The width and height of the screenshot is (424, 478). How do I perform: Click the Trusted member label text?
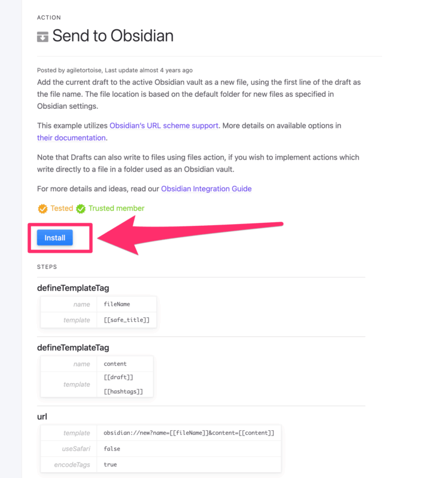tap(116, 208)
